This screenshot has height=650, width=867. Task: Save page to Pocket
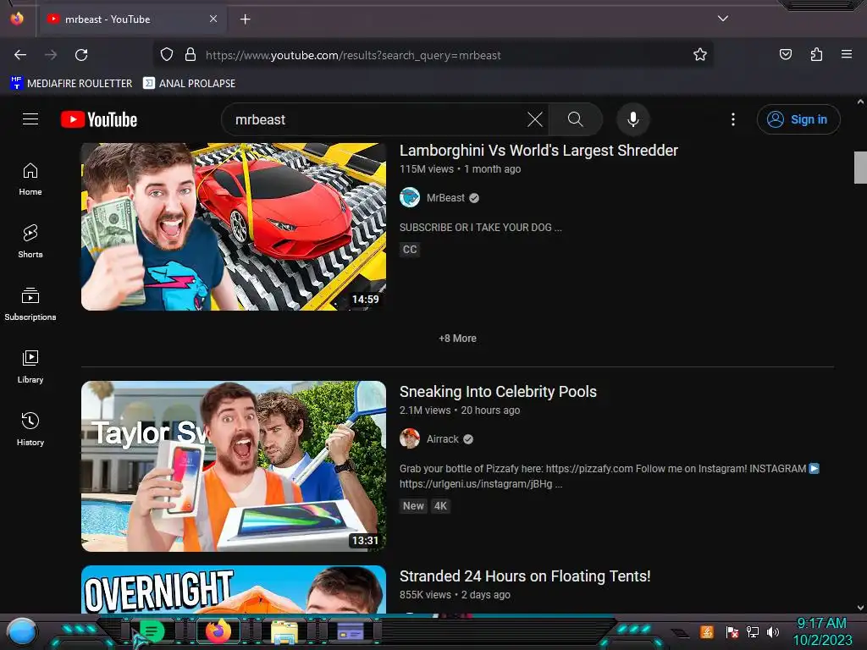[x=785, y=54]
